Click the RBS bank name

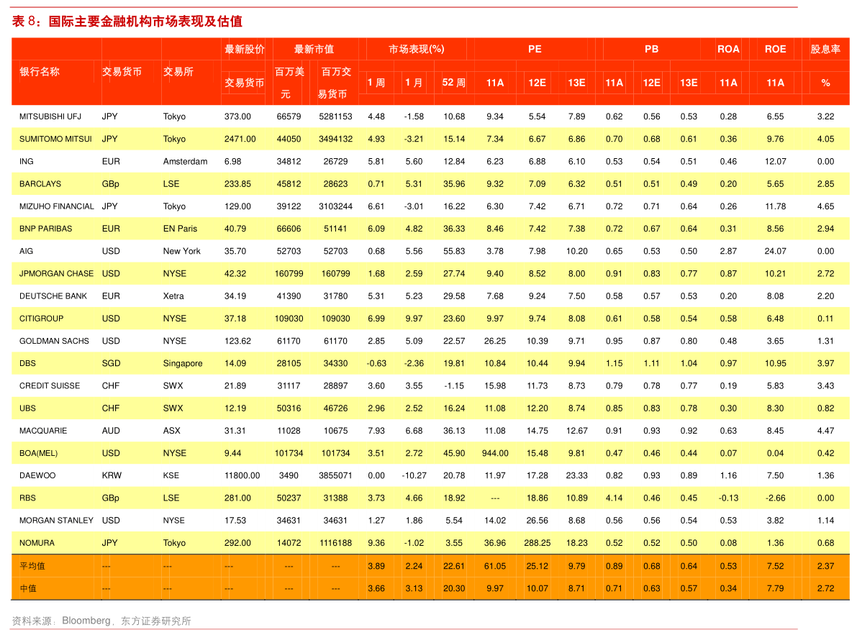[27, 498]
